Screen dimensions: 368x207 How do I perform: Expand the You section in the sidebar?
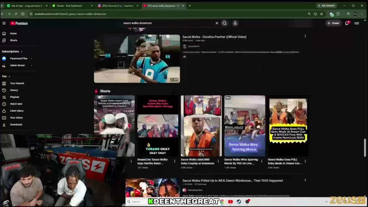(6, 76)
